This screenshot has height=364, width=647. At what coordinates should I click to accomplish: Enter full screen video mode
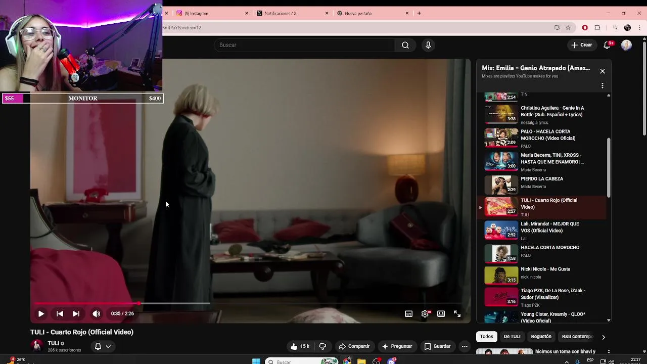[457, 314]
